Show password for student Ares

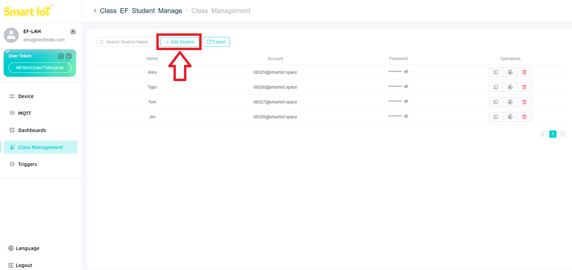pyautogui.click(x=407, y=72)
